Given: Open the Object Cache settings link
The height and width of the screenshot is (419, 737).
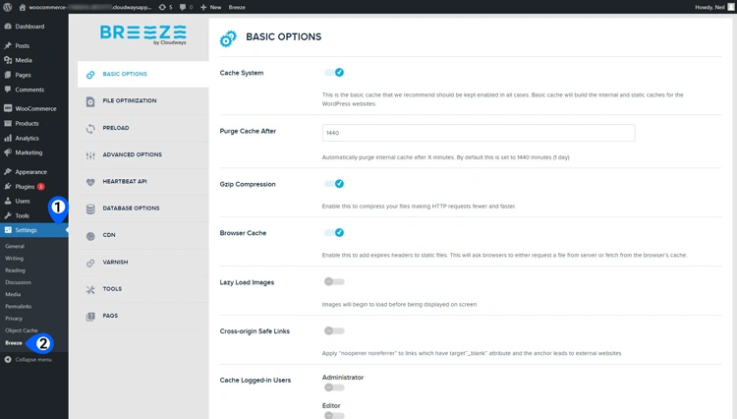Looking at the screenshot, I should (21, 330).
